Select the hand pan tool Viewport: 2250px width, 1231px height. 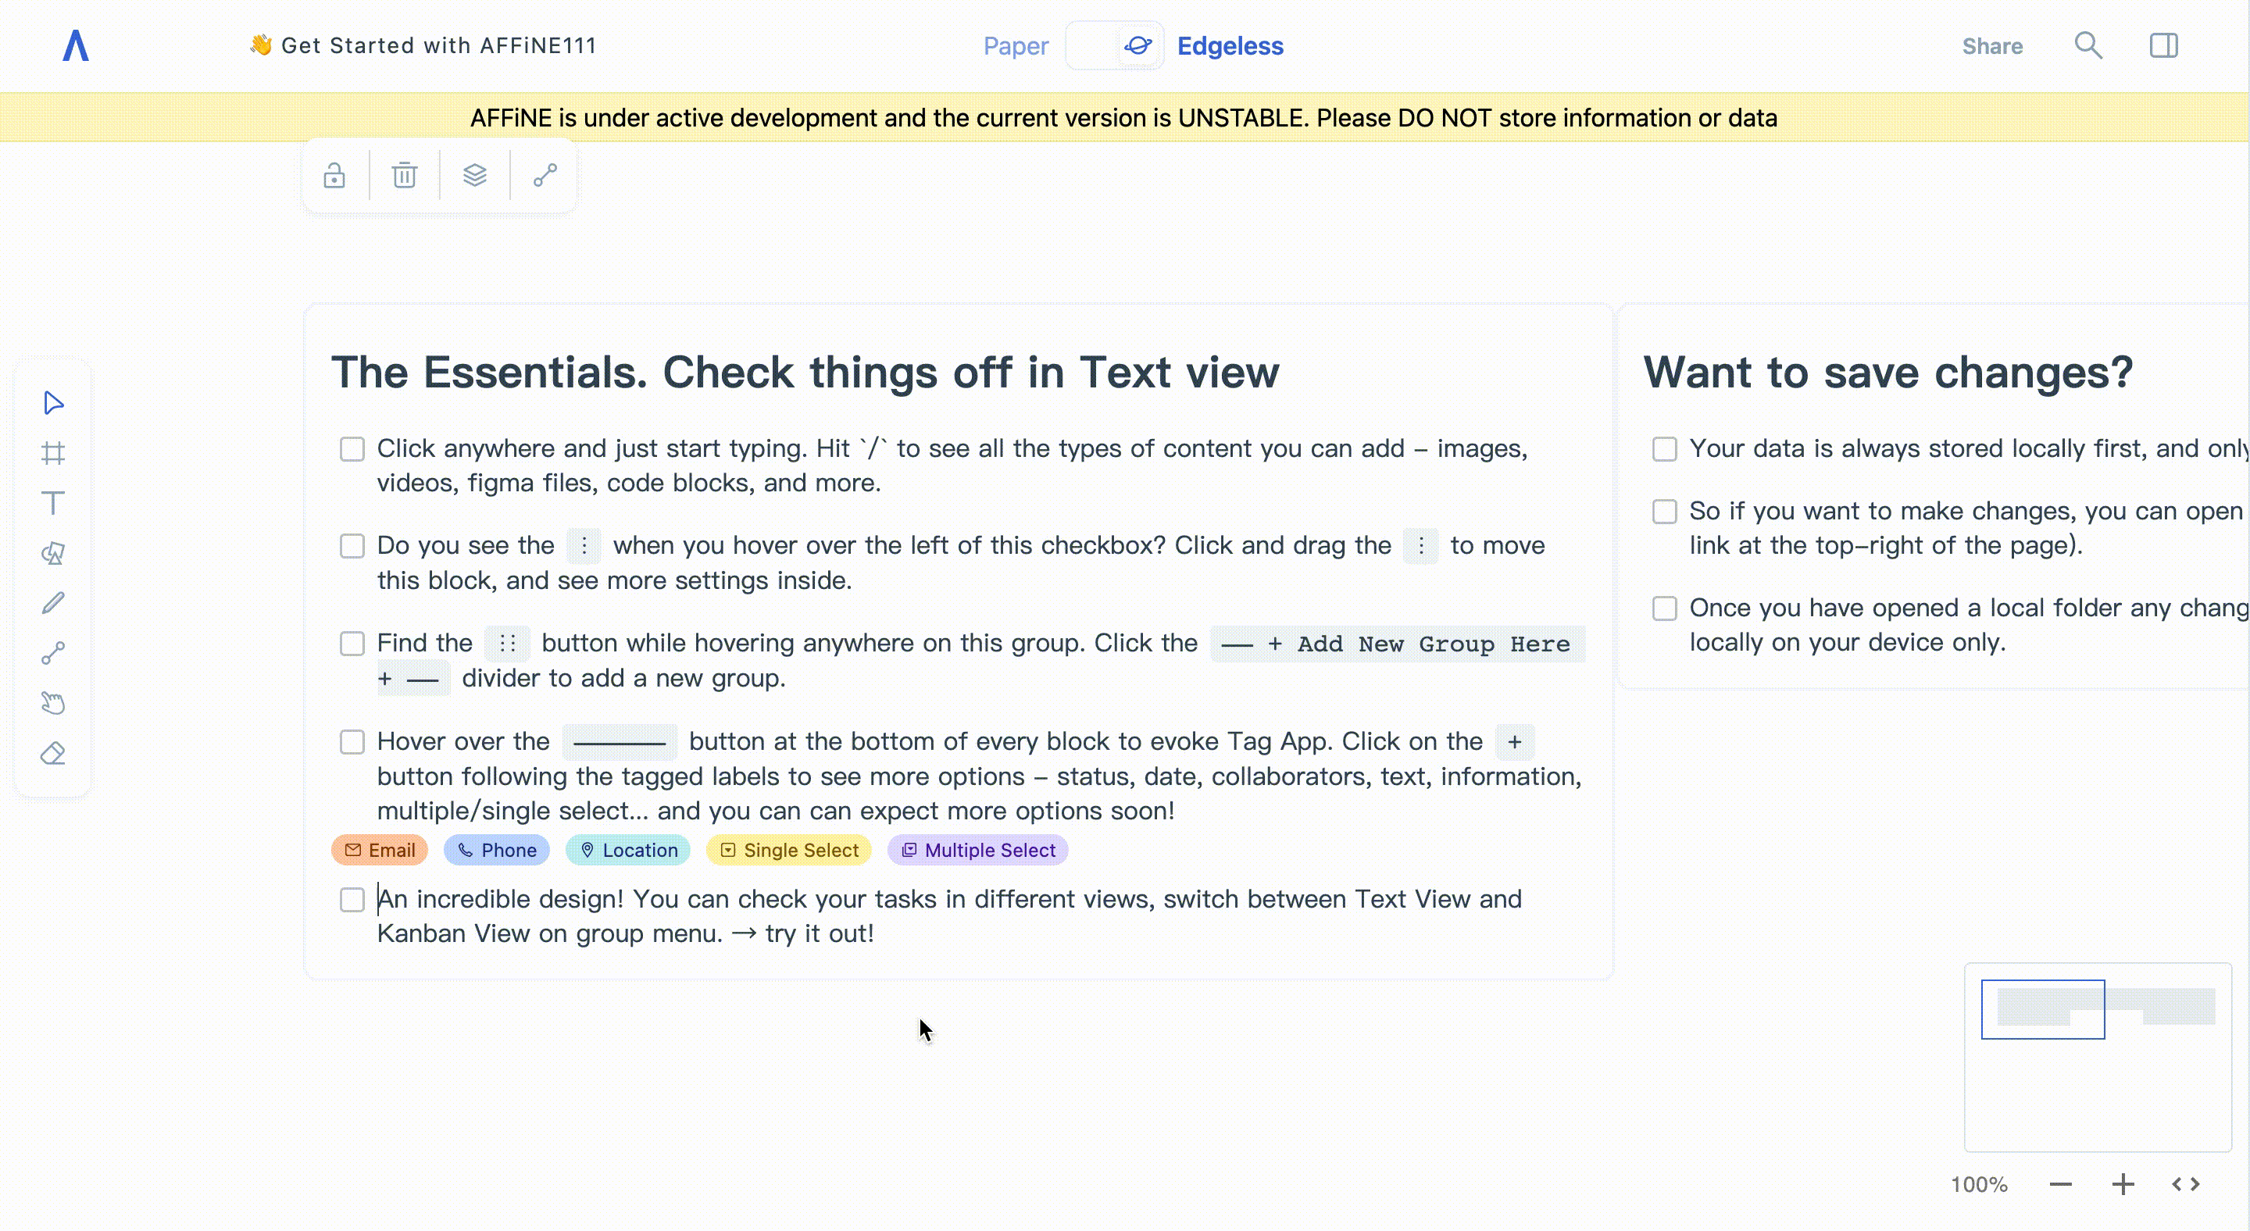click(53, 703)
